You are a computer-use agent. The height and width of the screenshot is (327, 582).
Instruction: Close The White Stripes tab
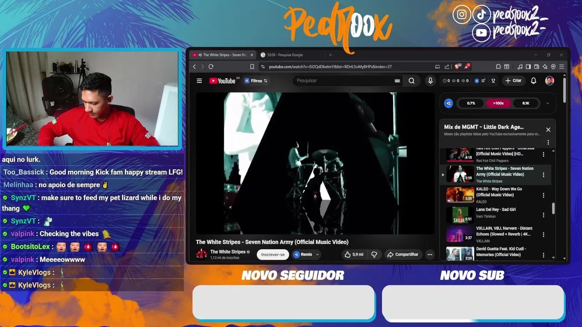coord(251,55)
